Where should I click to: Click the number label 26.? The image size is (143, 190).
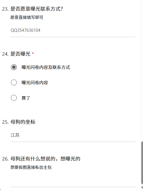[5, 159]
